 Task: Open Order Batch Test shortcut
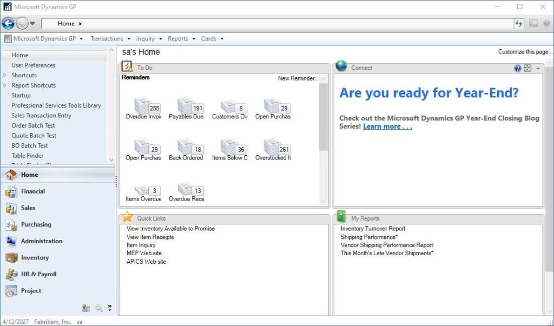[33, 125]
